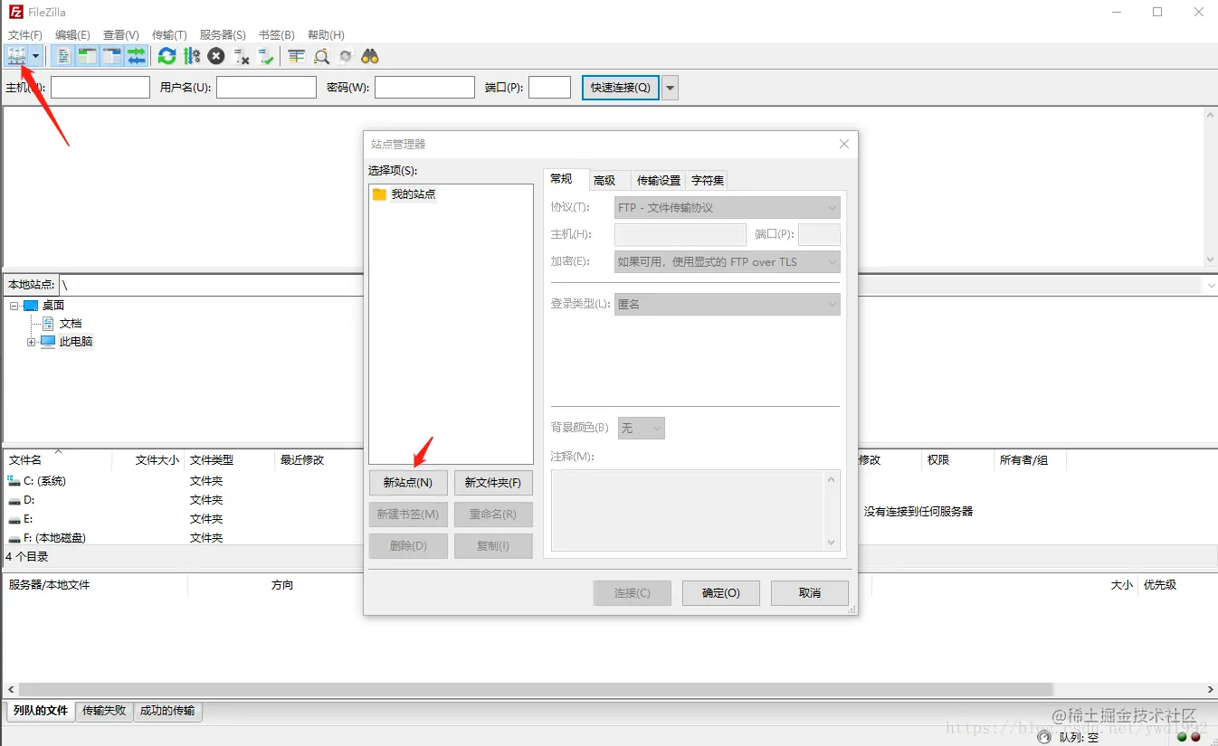Toggle synchronized browsing icon
Screen dimensions: 1218x746
(345, 56)
